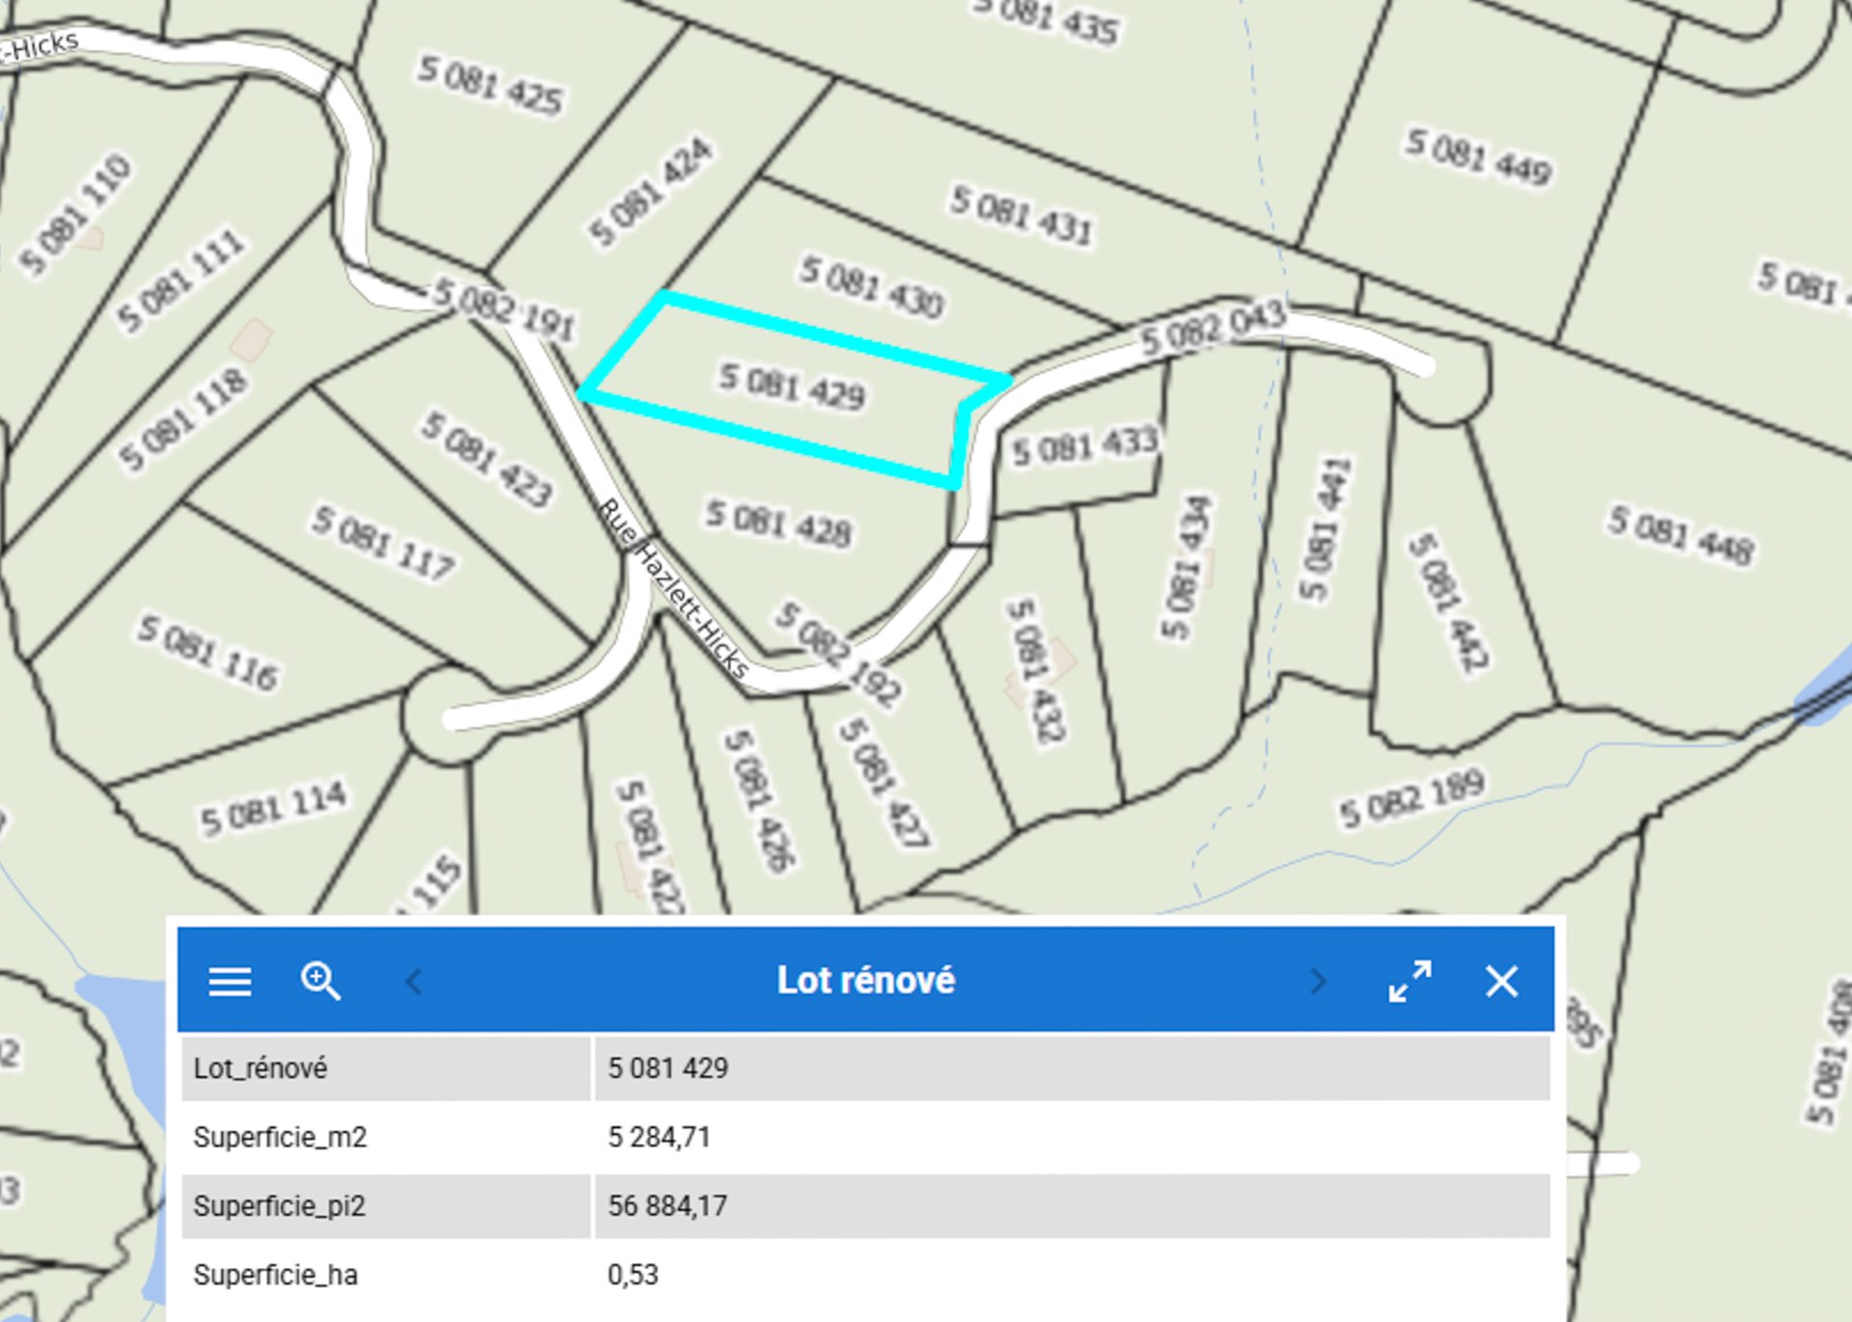Click the Rue Hazlett-Hicks street label
This screenshot has width=1852, height=1322.
click(x=672, y=589)
